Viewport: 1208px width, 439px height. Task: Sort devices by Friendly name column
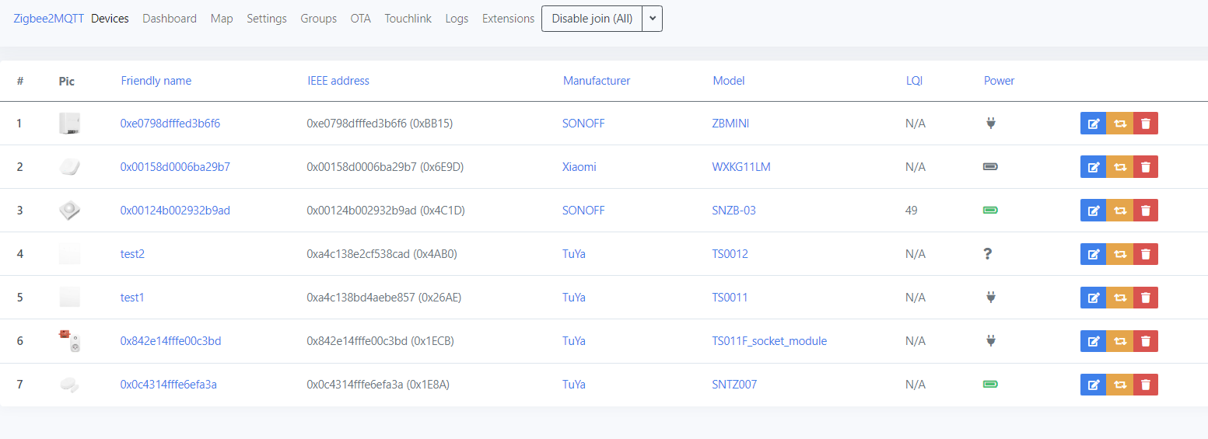[156, 81]
